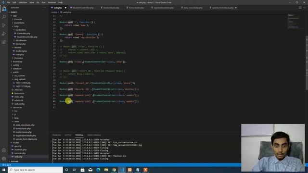Click the routes breadcrumb above editor

coord(54,12)
